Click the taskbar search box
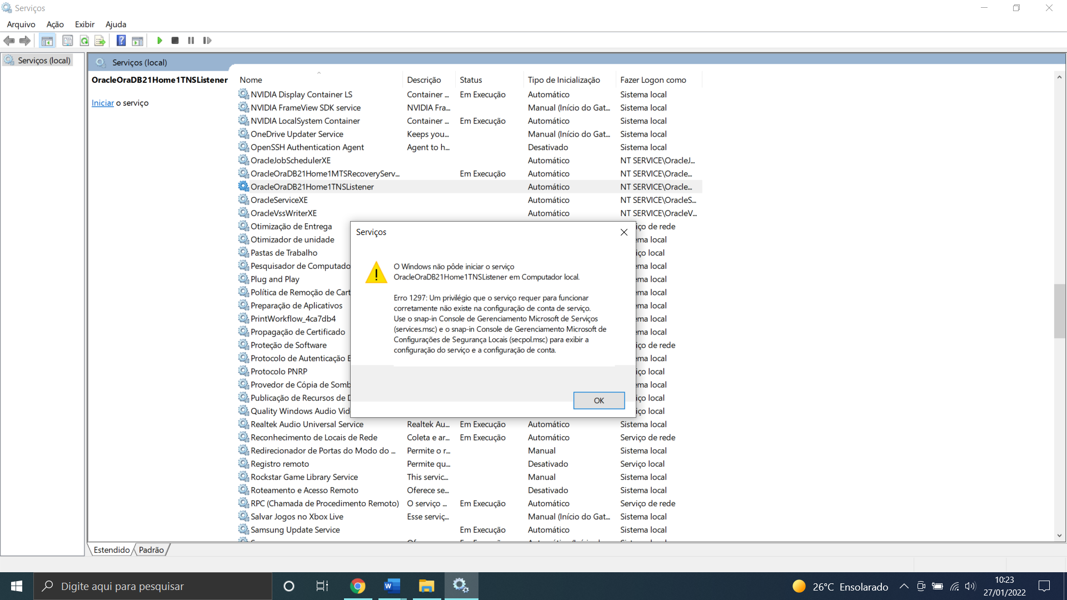The width and height of the screenshot is (1067, 600). point(153,586)
